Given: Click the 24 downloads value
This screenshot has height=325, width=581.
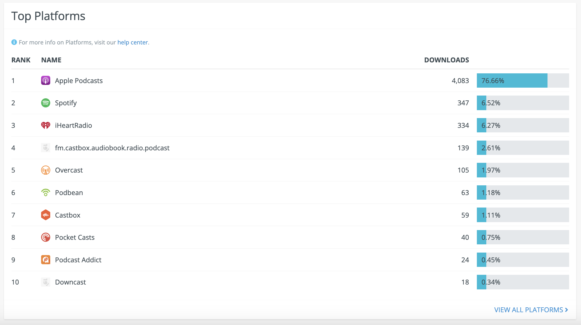Looking at the screenshot, I should tap(465, 260).
